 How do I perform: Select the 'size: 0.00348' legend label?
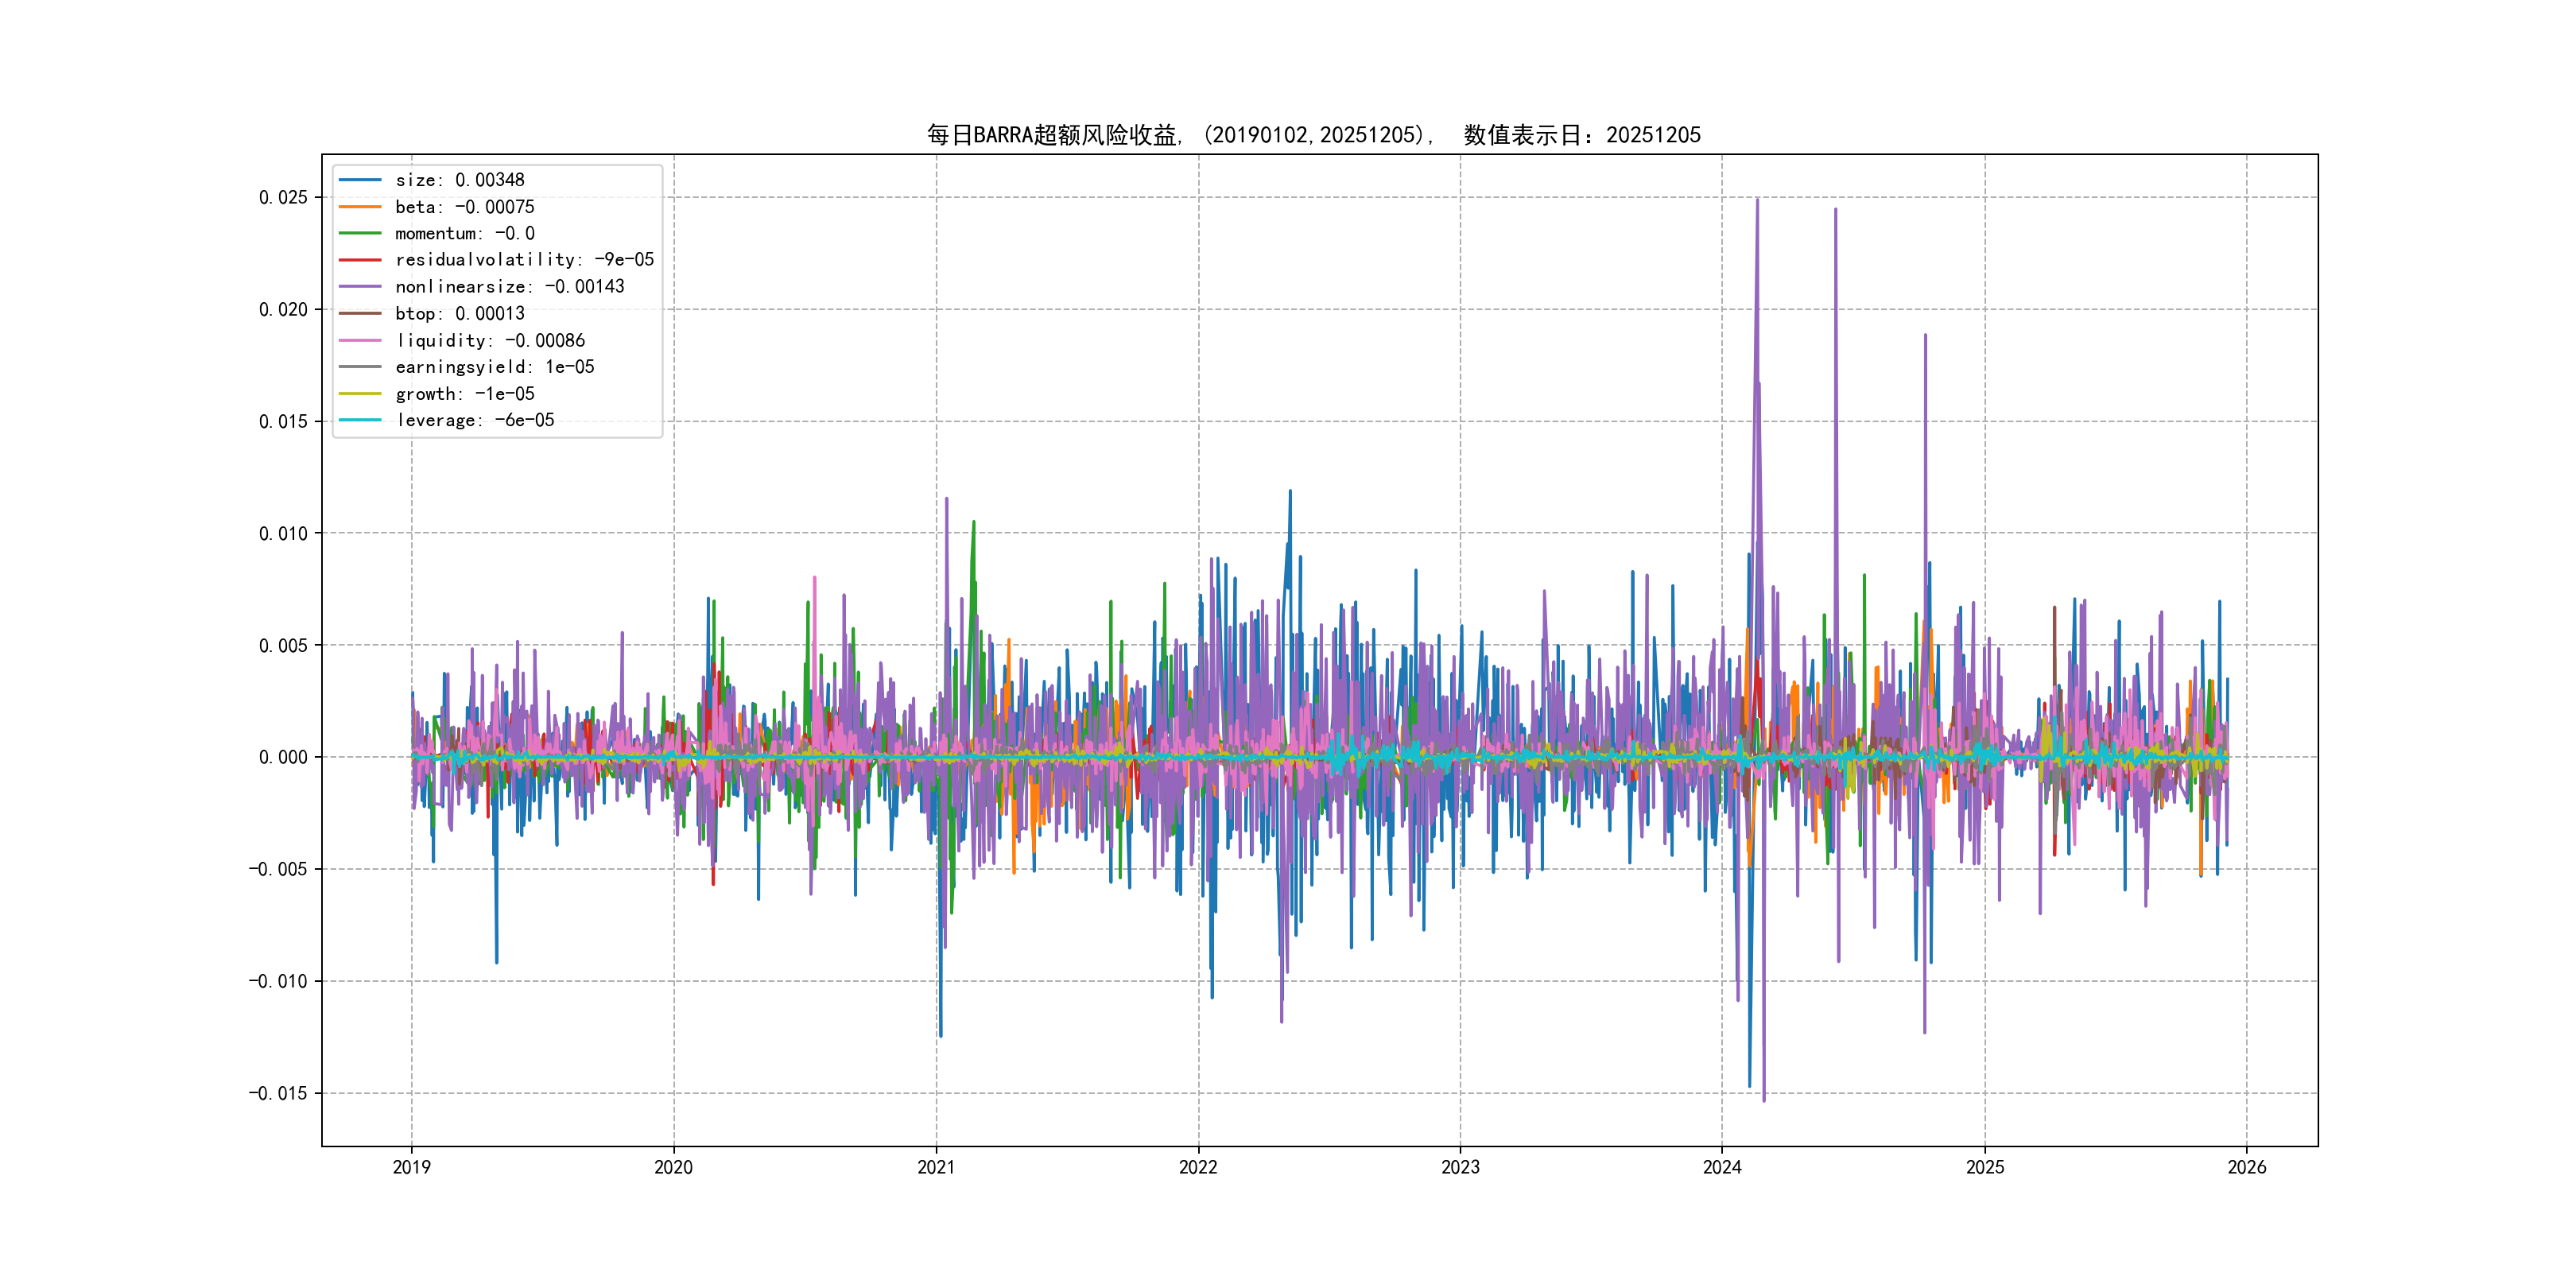pyautogui.click(x=459, y=180)
